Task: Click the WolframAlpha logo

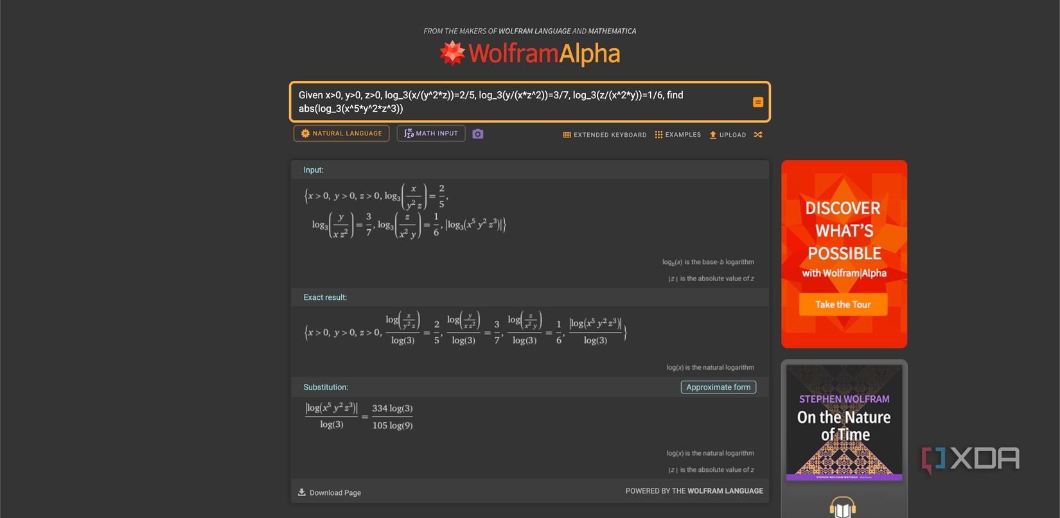Action: click(530, 53)
